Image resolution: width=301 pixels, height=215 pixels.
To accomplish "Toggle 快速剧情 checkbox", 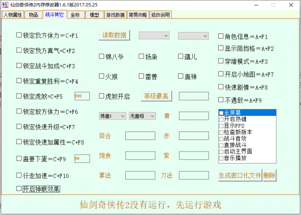I will (221, 87).
